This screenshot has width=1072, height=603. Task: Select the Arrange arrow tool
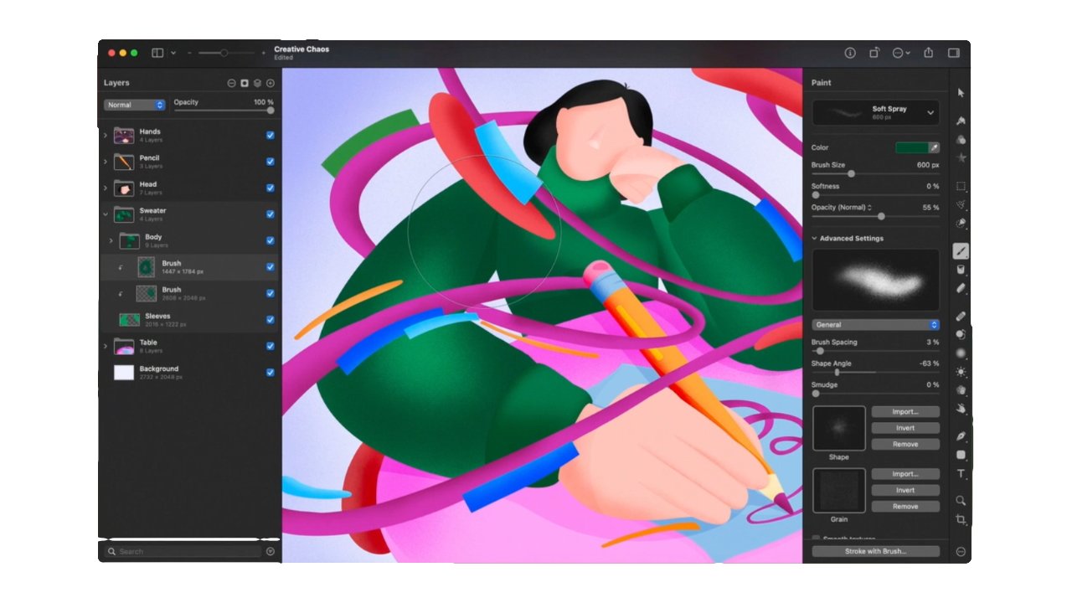coord(961,92)
